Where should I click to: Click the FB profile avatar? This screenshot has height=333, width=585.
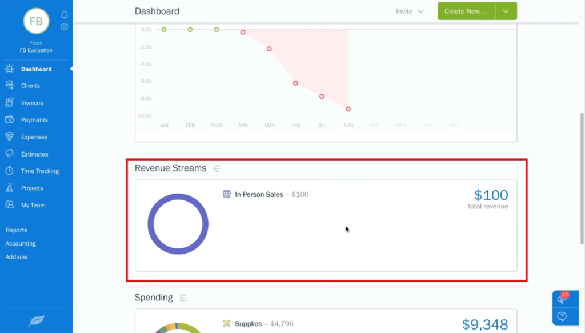36,21
